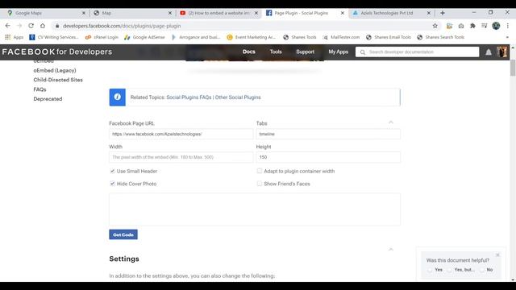Click the Width input field

click(x=181, y=157)
